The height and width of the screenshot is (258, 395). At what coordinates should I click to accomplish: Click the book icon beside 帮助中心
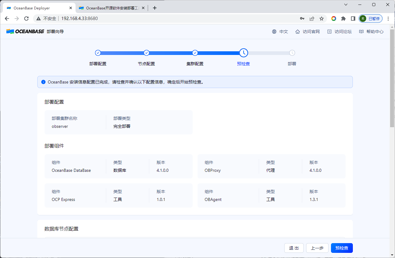point(361,32)
